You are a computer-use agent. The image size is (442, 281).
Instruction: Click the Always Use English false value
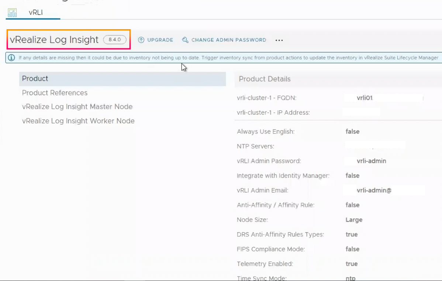point(352,132)
